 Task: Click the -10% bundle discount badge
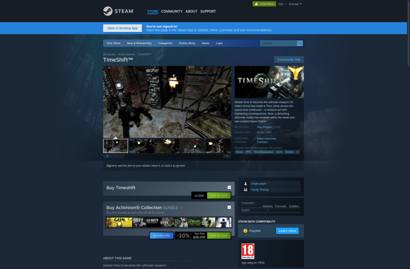[x=183, y=236]
